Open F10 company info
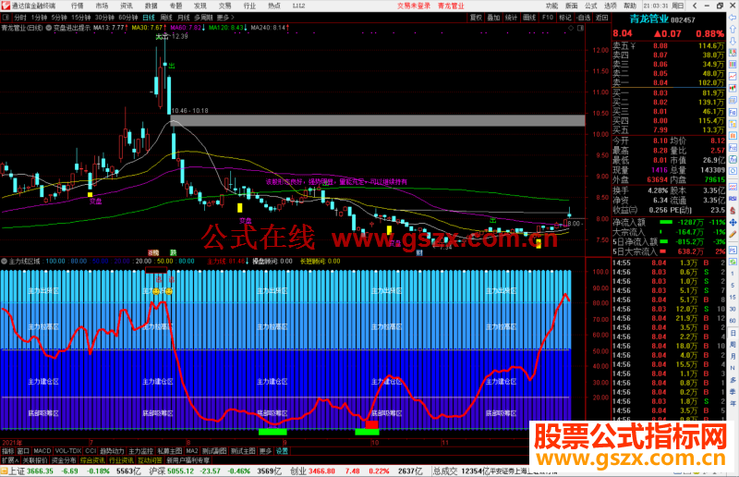This screenshot has width=739, height=477. [x=547, y=18]
